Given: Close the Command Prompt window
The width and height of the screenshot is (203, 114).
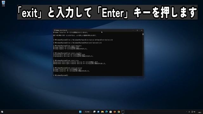Looking at the screenshot, I should click(142, 30).
